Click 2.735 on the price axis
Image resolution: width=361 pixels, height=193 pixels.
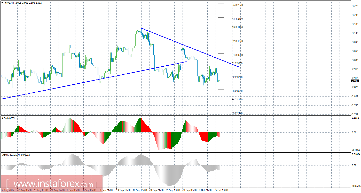coord(355,114)
